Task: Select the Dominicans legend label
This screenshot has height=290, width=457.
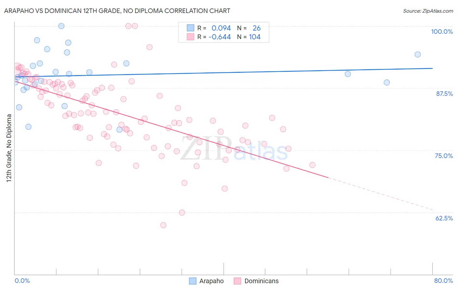Action: point(262,281)
